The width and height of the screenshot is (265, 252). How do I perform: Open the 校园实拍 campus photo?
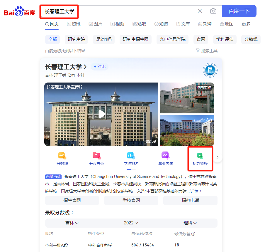click(187, 98)
